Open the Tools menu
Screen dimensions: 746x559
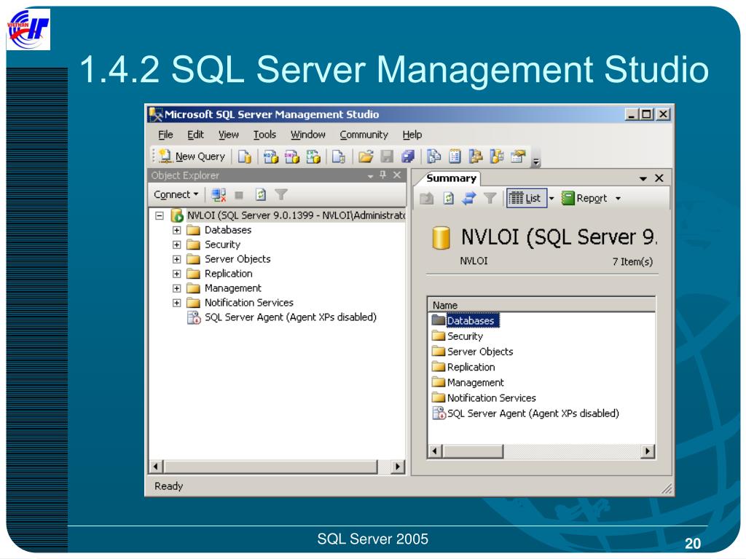coord(264,135)
